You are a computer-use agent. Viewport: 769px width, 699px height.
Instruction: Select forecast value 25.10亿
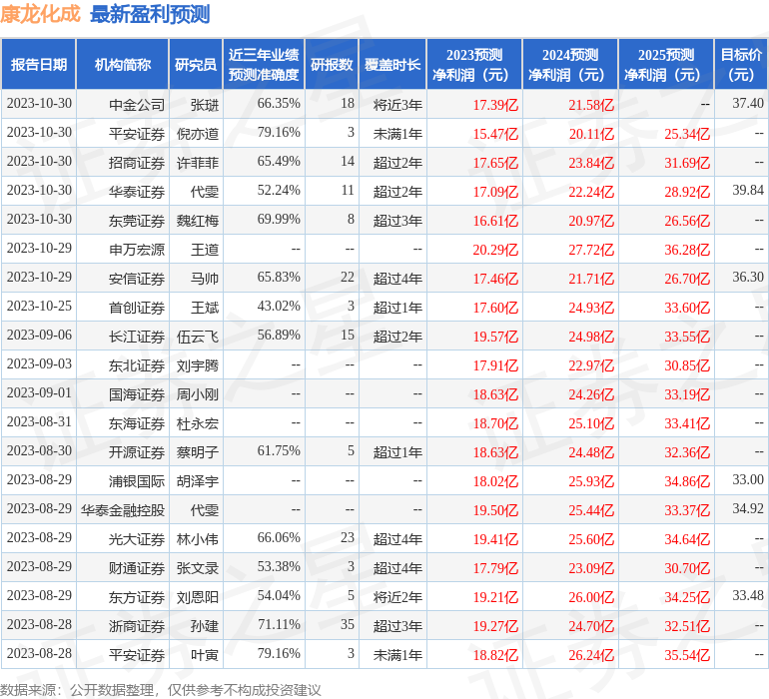[591, 422]
